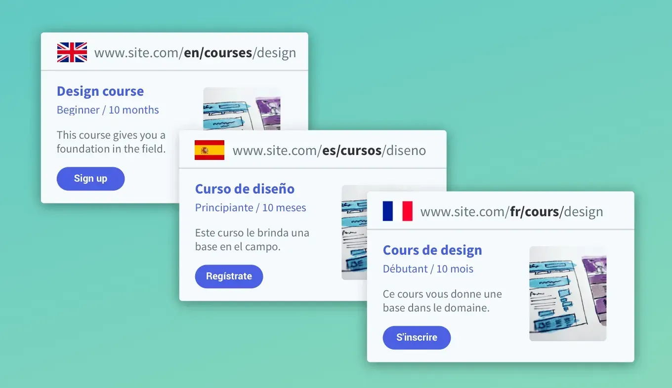Click the Principiante / 10 meses subtitle
The image size is (672, 388).
tap(251, 208)
